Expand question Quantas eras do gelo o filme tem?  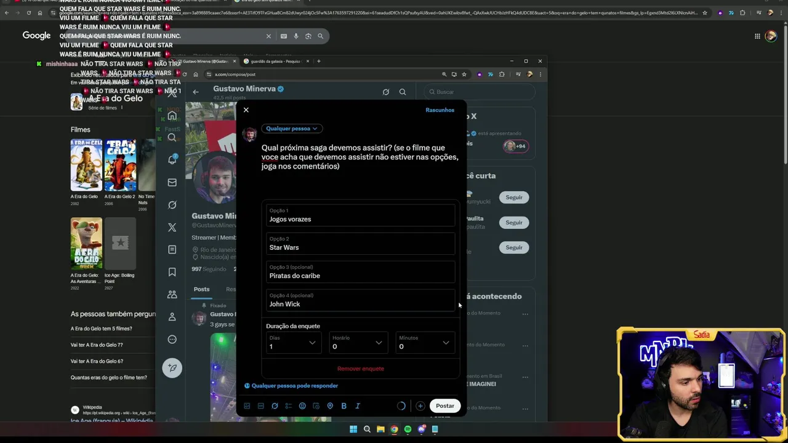pos(109,378)
